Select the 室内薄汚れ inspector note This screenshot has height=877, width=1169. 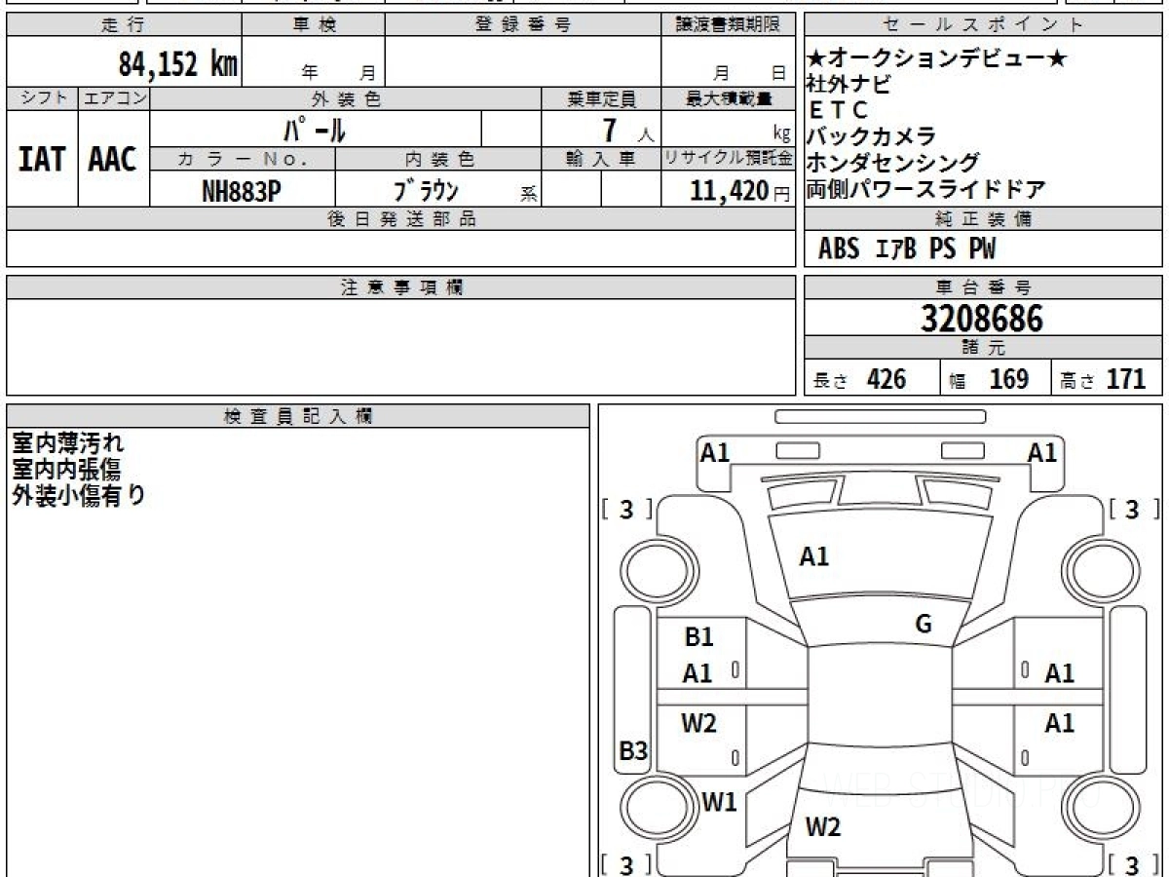coord(67,443)
